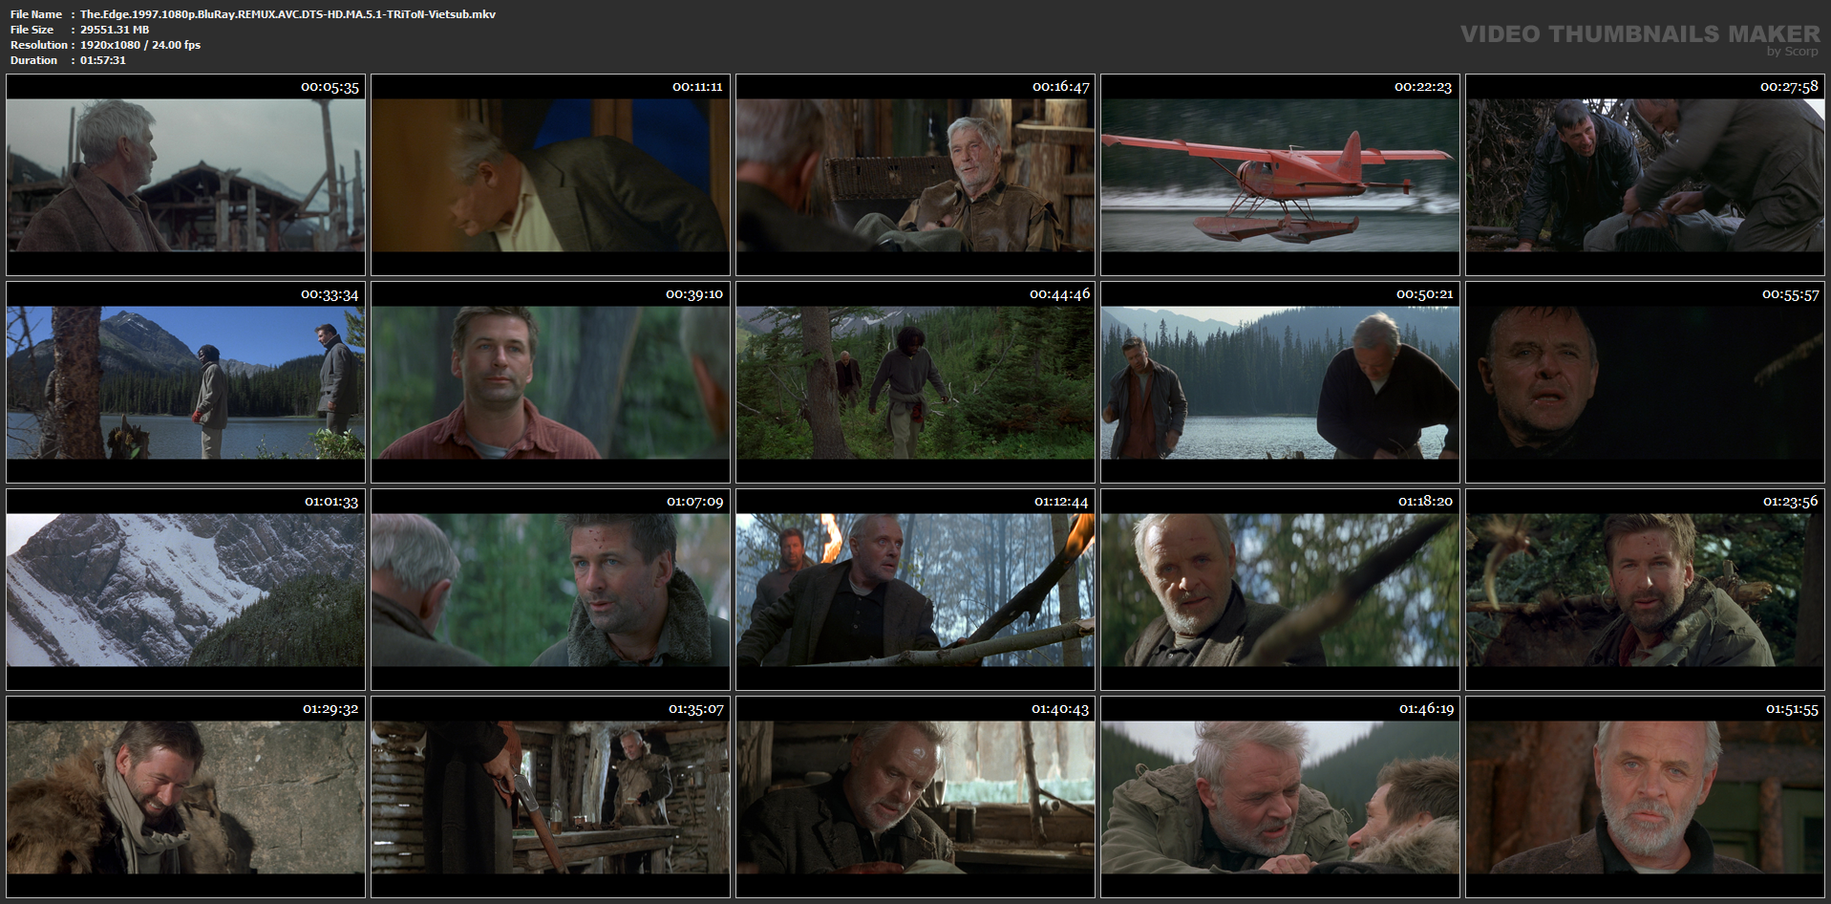This screenshot has width=1831, height=904.
Task: Click the timestamp text 01:35:07
Action: click(x=695, y=709)
